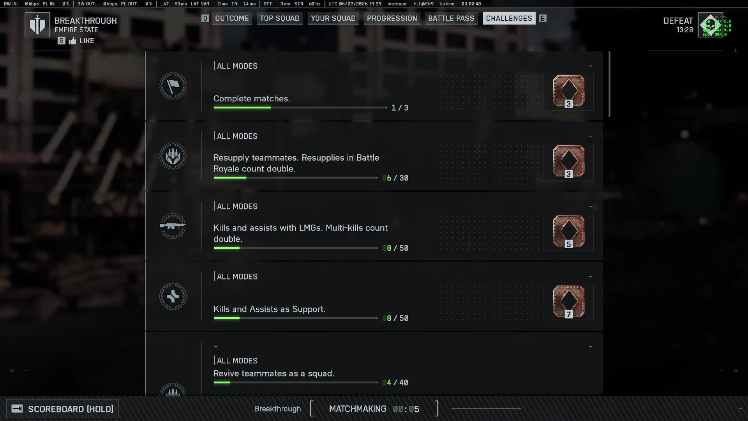The image size is (748, 421).
Task: Click the resupply icon for Resupply teammates
Action: 173,156
